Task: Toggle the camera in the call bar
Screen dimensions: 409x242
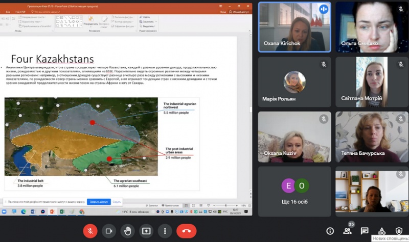Action: tap(109, 231)
